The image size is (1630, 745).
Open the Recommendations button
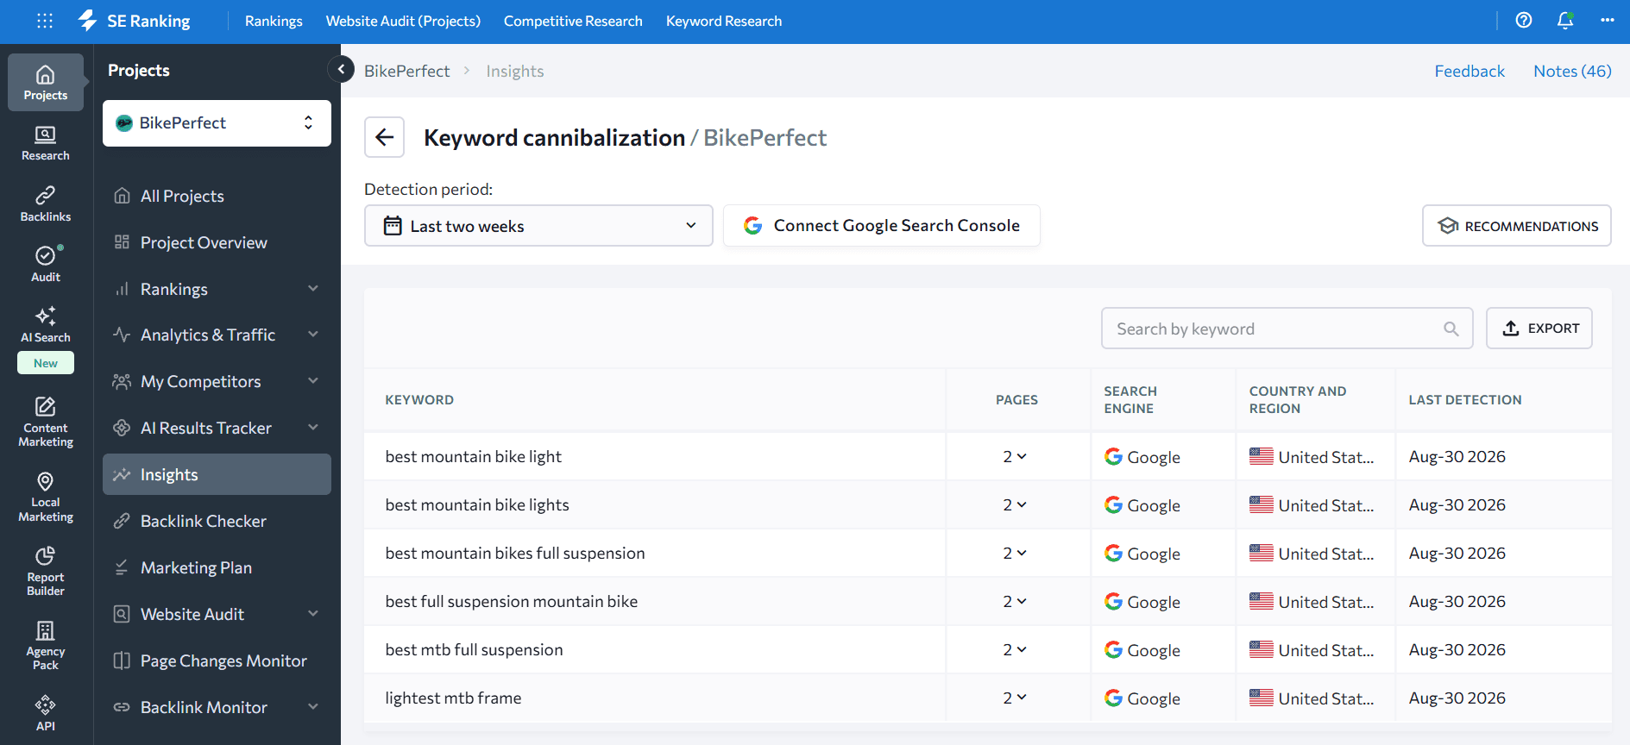(x=1517, y=226)
